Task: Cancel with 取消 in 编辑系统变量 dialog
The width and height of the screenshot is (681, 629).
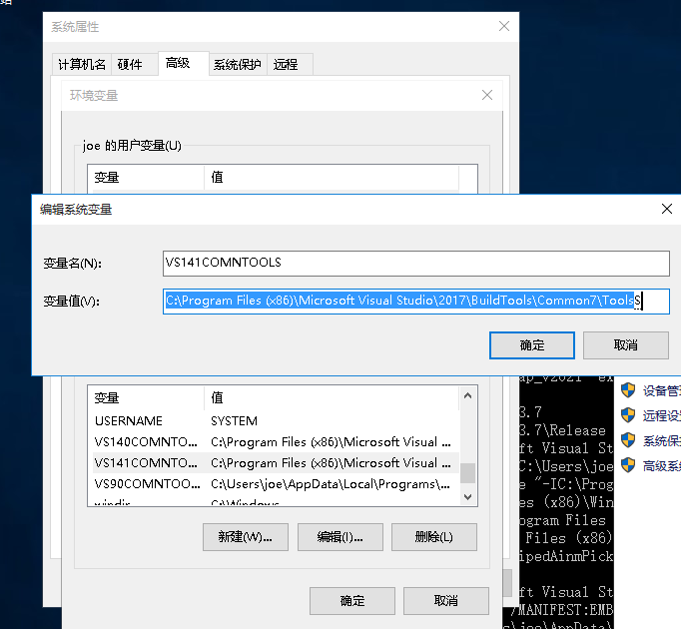Action: (625, 345)
